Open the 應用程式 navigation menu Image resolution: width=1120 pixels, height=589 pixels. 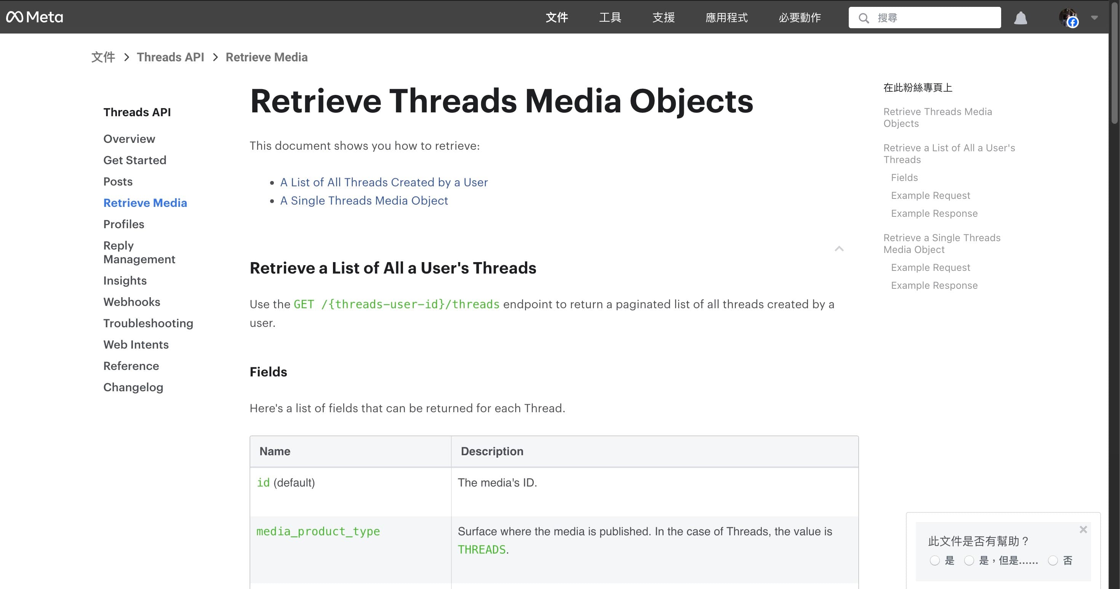[x=726, y=18]
